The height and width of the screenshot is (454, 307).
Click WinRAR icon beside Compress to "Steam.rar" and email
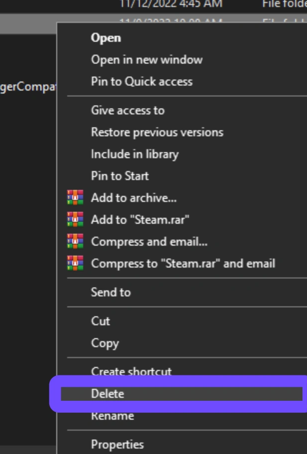pos(75,264)
